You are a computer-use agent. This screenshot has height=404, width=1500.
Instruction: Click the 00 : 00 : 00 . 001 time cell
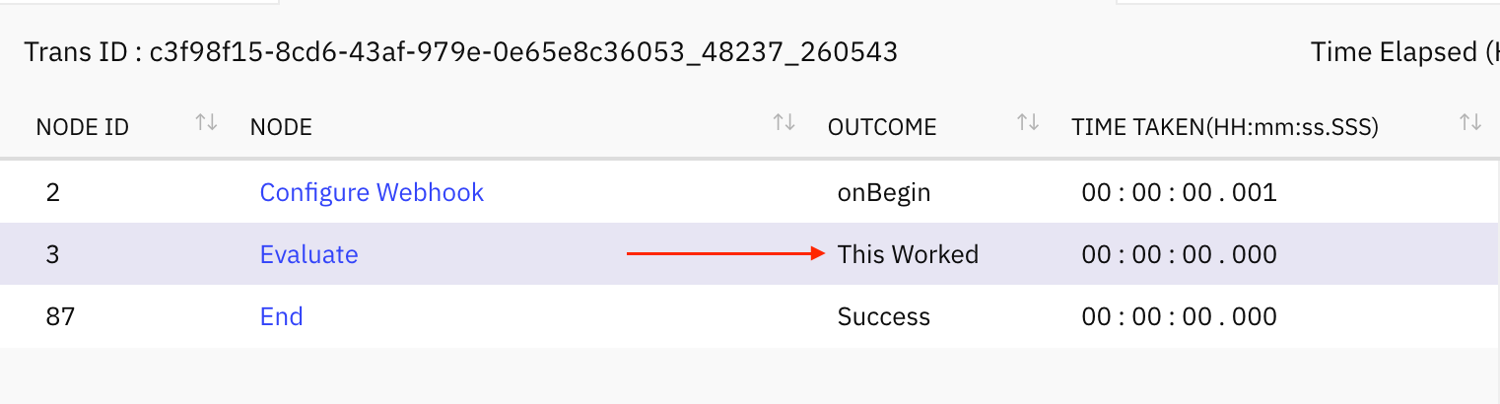tap(1179, 192)
